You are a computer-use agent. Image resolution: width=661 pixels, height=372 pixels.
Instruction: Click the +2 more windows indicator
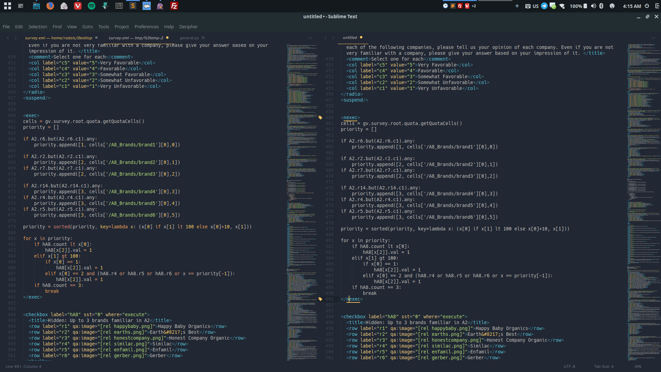(474, 6)
